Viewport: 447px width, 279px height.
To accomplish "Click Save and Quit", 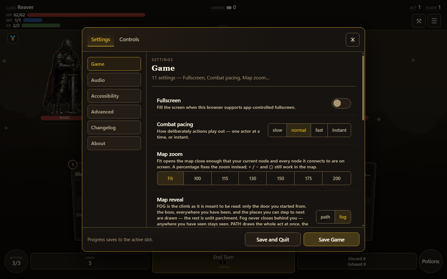I will click(x=273, y=239).
